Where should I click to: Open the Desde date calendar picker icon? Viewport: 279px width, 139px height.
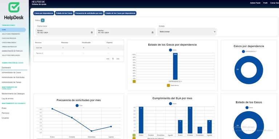[92, 33]
